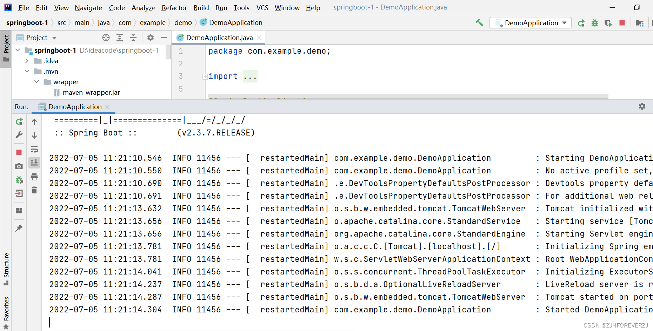Screen dimensions: 653x331
Task: Start debugging with the bug icon
Action: 595,23
